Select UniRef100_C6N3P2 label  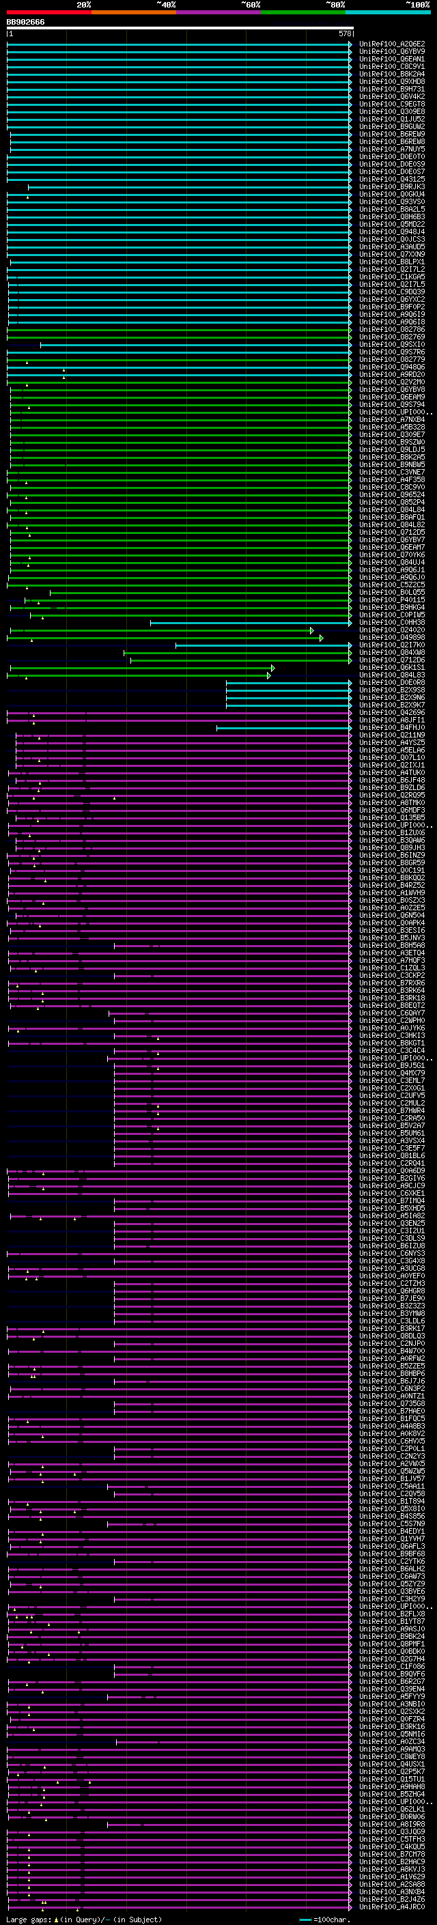[x=392, y=1389]
